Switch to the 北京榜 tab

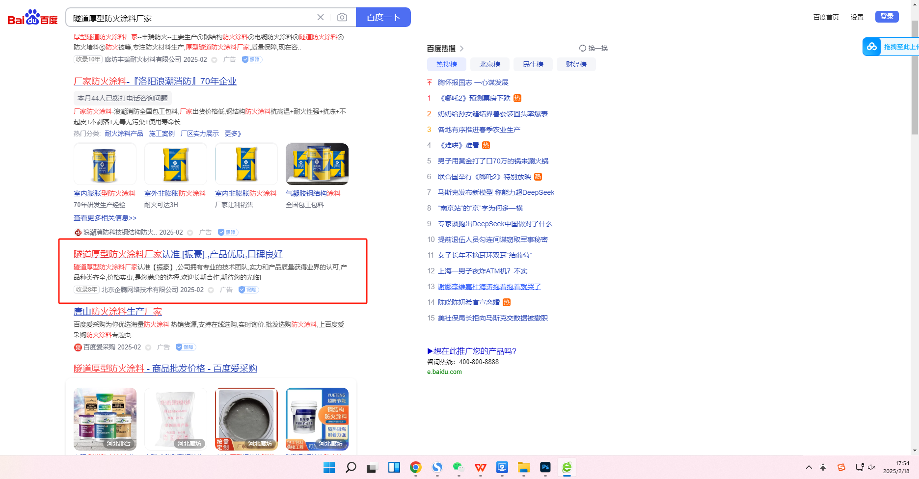[489, 64]
